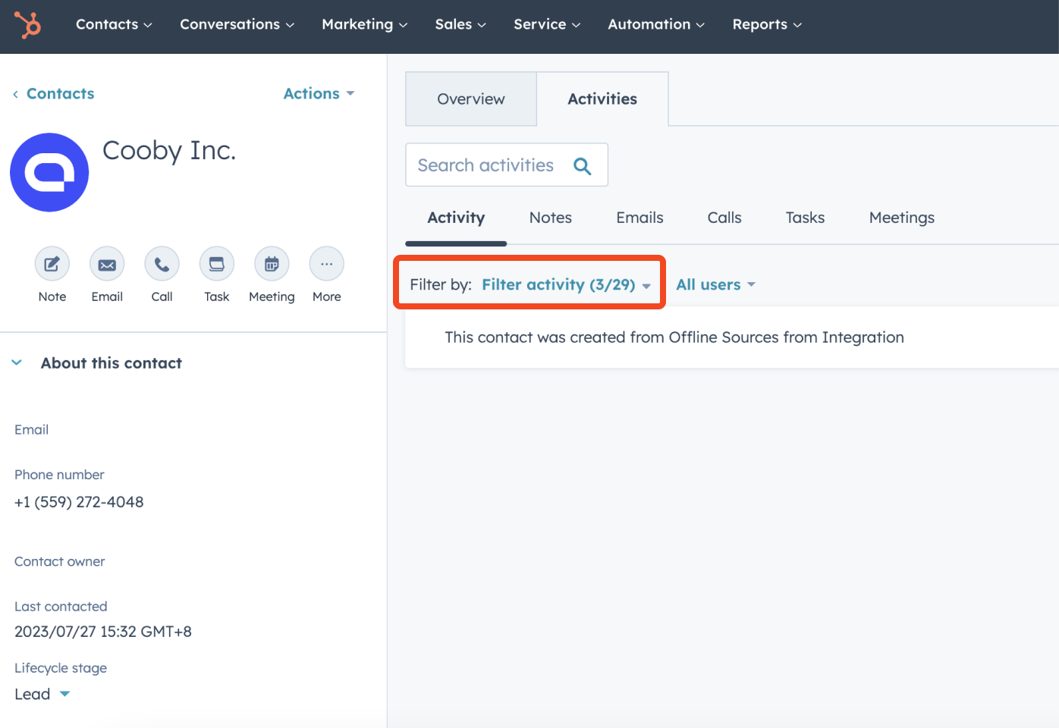Open Filter activity (3/29) dropdown
This screenshot has width=1059, height=728.
pos(566,284)
